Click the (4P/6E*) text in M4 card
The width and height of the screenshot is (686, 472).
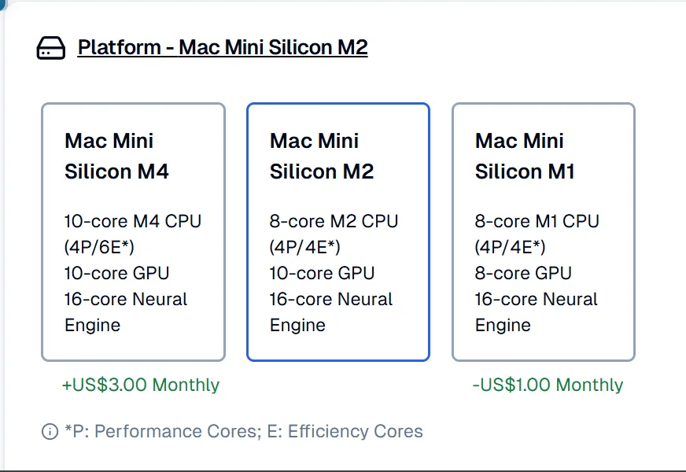click(100, 248)
